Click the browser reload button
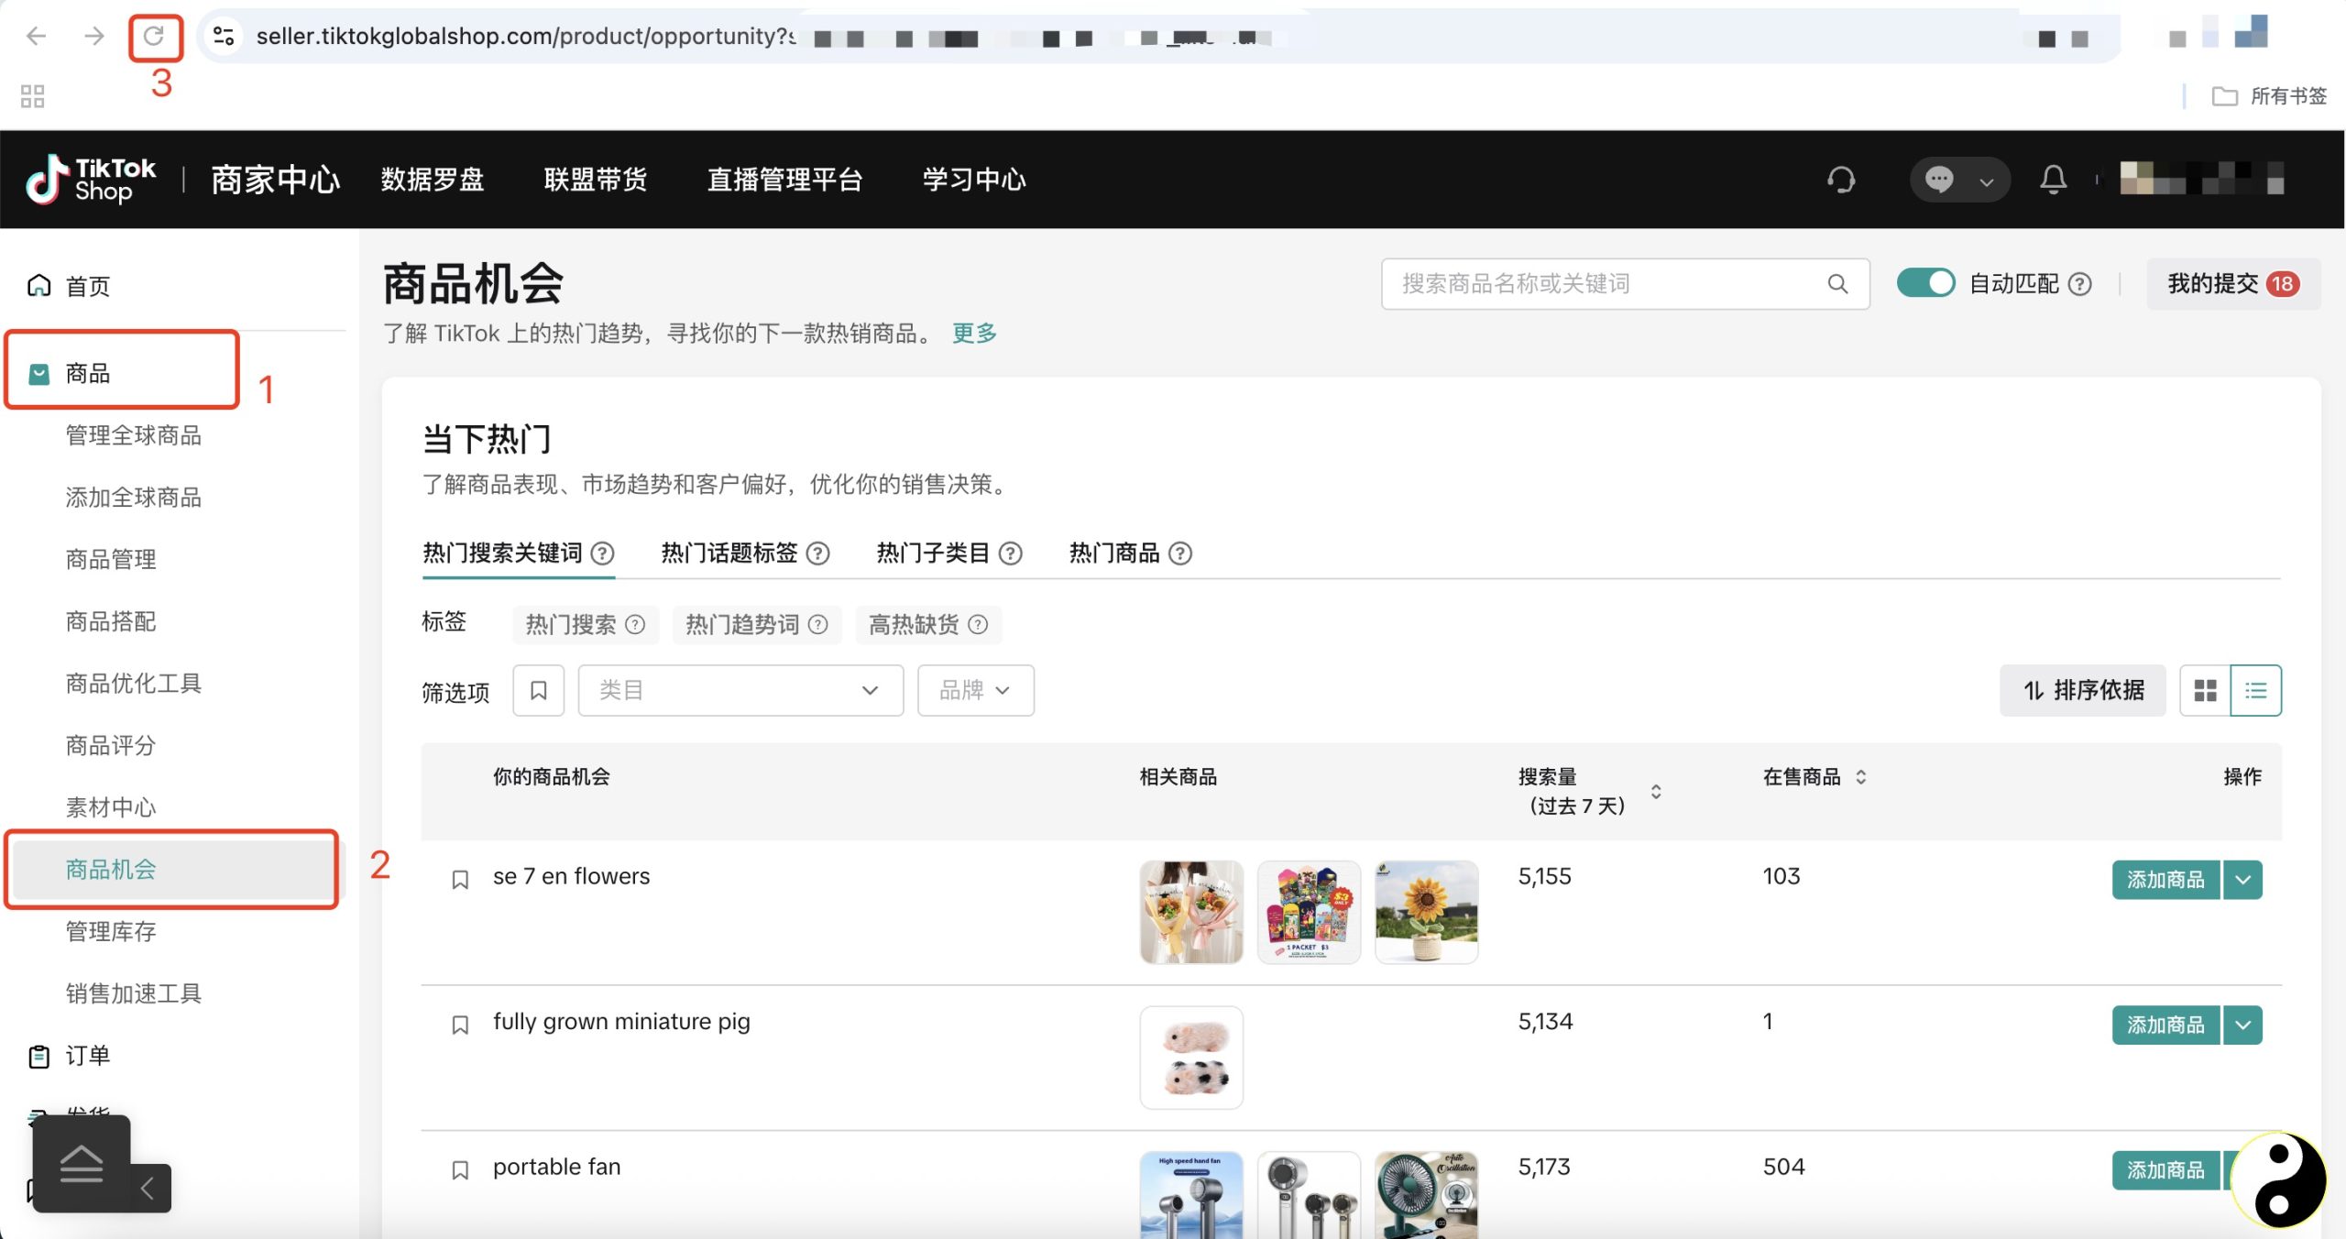Image resolution: width=2346 pixels, height=1239 pixels. [x=154, y=36]
